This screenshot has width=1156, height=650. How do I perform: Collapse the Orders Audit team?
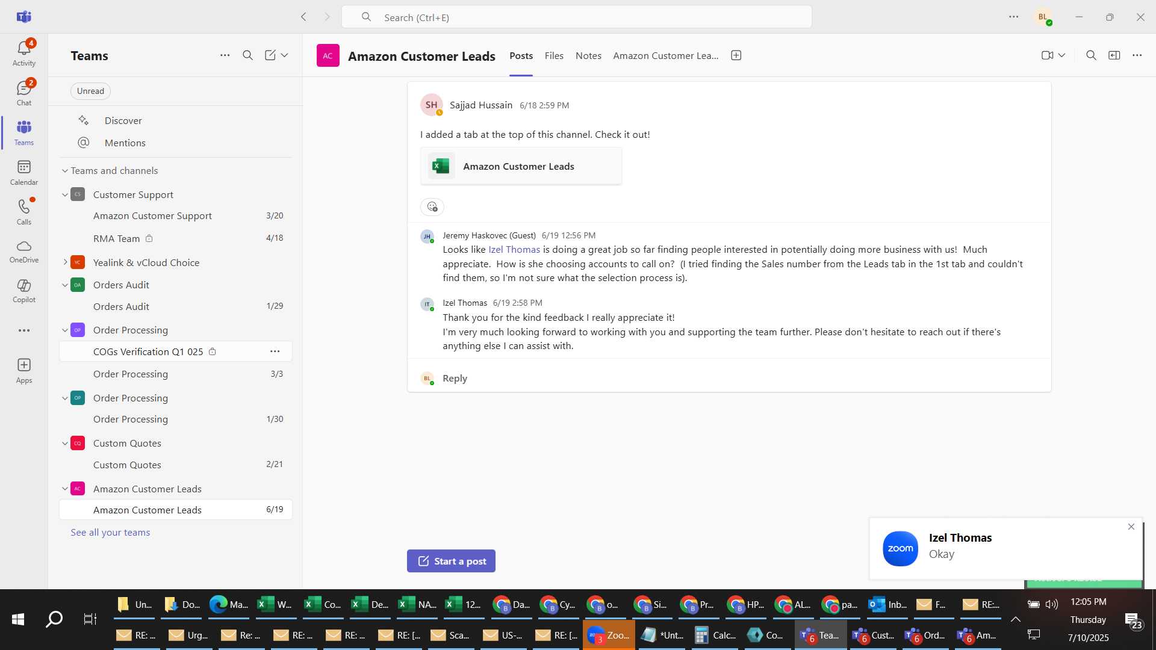pos(65,285)
